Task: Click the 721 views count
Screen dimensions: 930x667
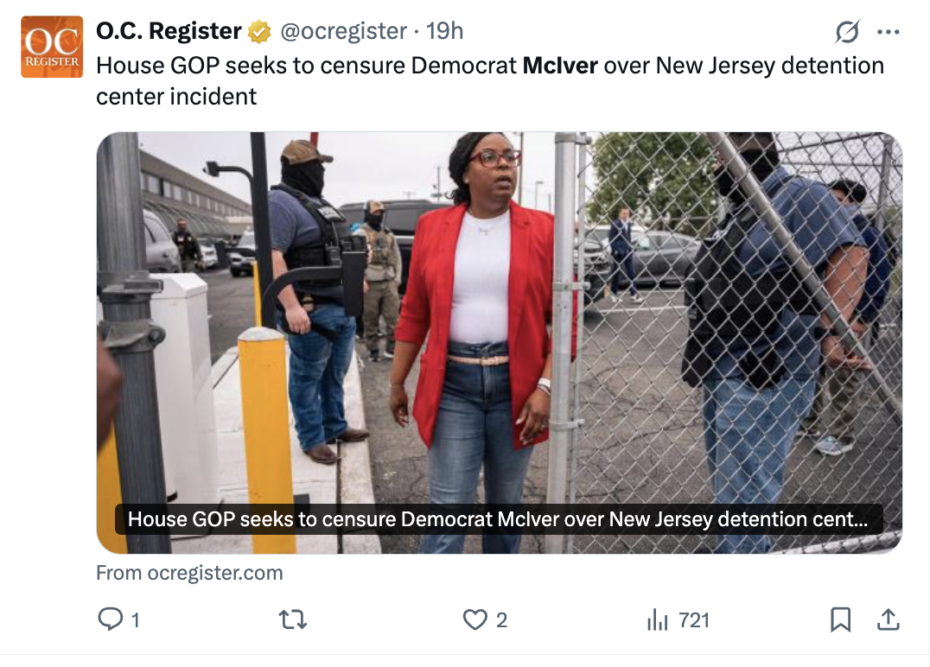Action: click(694, 619)
